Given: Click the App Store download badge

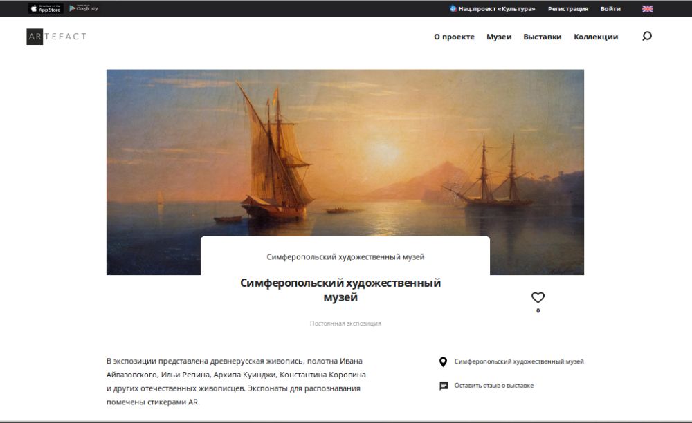Looking at the screenshot, I should tap(46, 8).
